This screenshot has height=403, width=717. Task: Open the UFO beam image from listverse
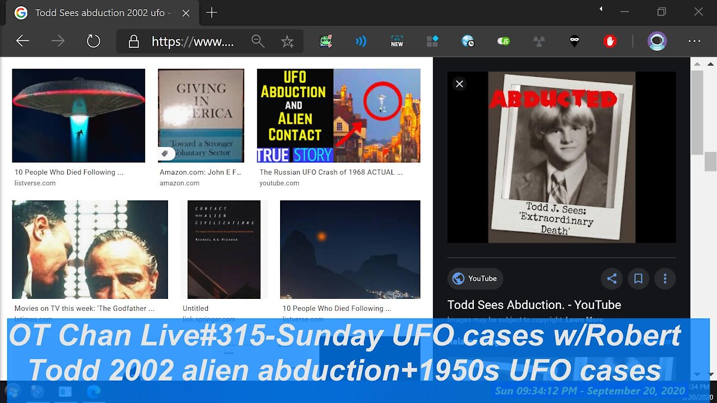(x=78, y=116)
